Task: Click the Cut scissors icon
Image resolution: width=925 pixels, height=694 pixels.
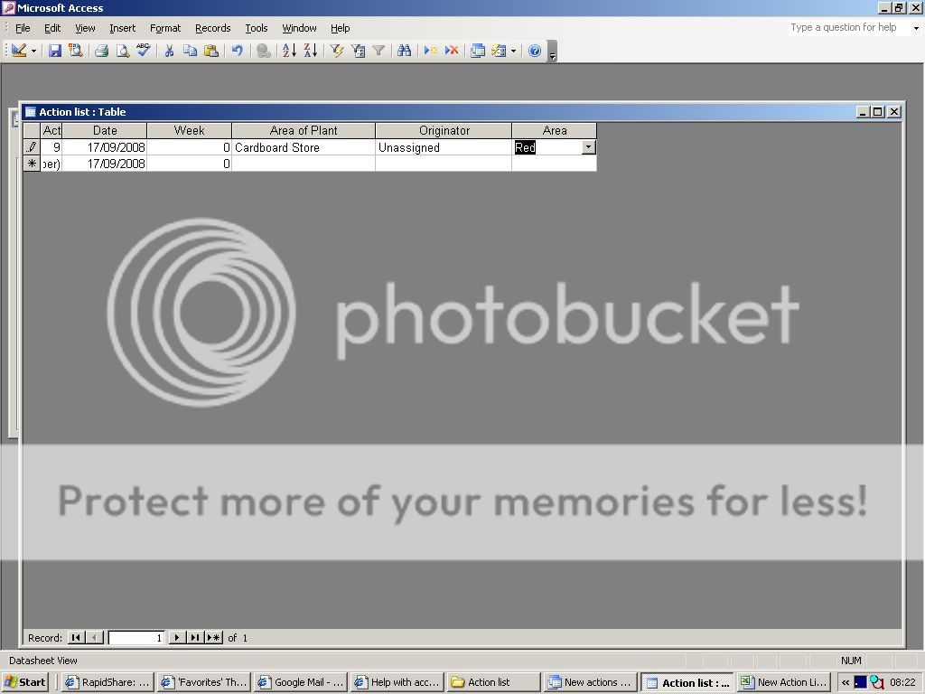Action: click(169, 51)
